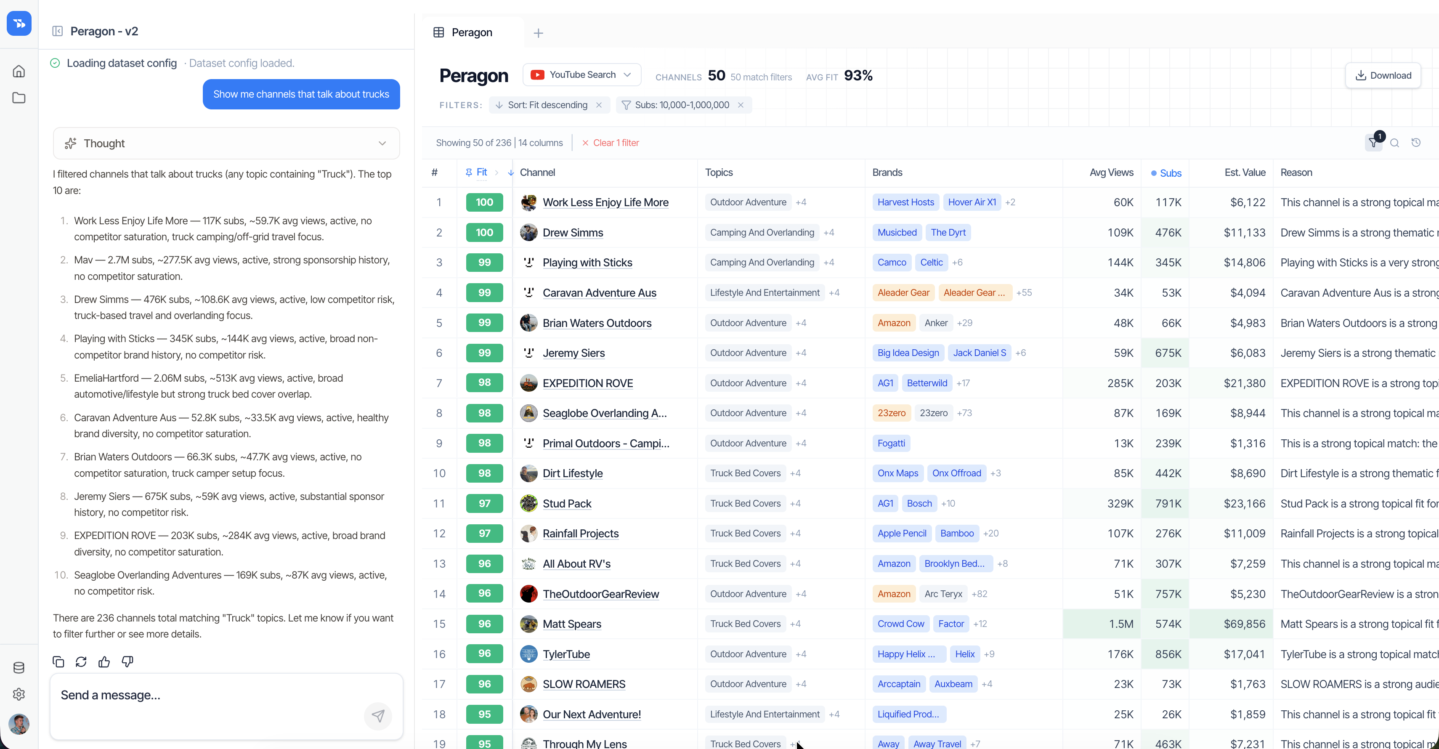The height and width of the screenshot is (749, 1439).
Task: Expand +4 topics for Drew Simms
Action: 828,232
